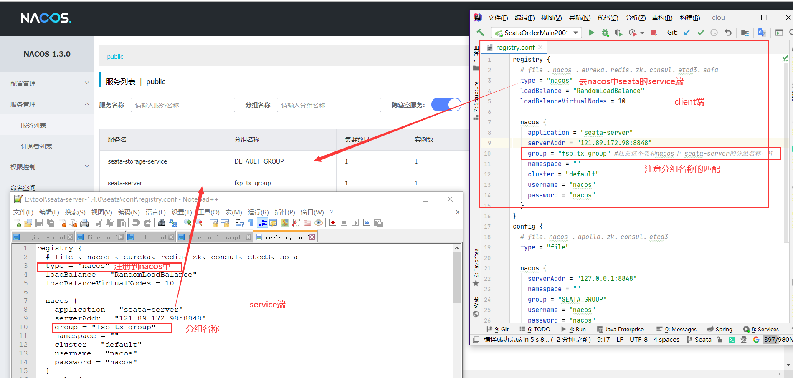
Task: Open the 6: TODO tool window
Action: [x=535, y=329]
